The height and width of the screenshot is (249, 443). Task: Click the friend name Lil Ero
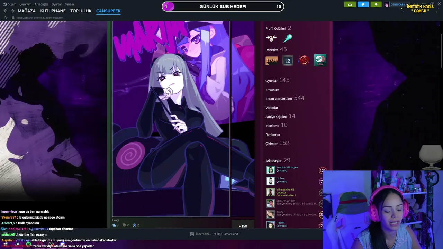tap(280, 178)
